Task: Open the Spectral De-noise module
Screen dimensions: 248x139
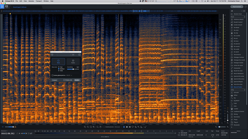Action: pos(237,76)
